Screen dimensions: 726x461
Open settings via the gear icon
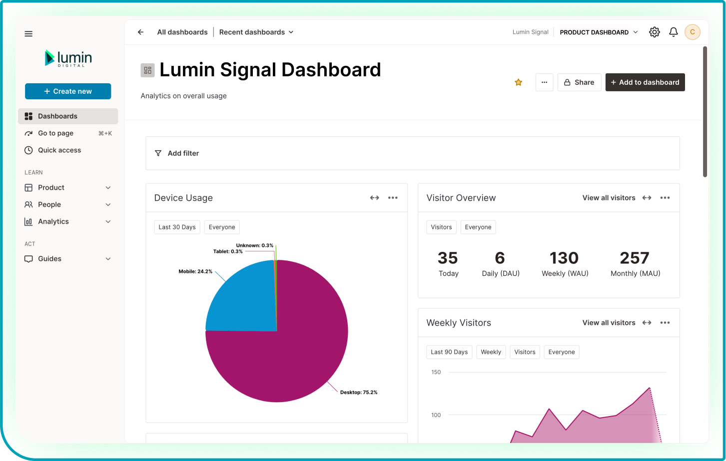[654, 32]
